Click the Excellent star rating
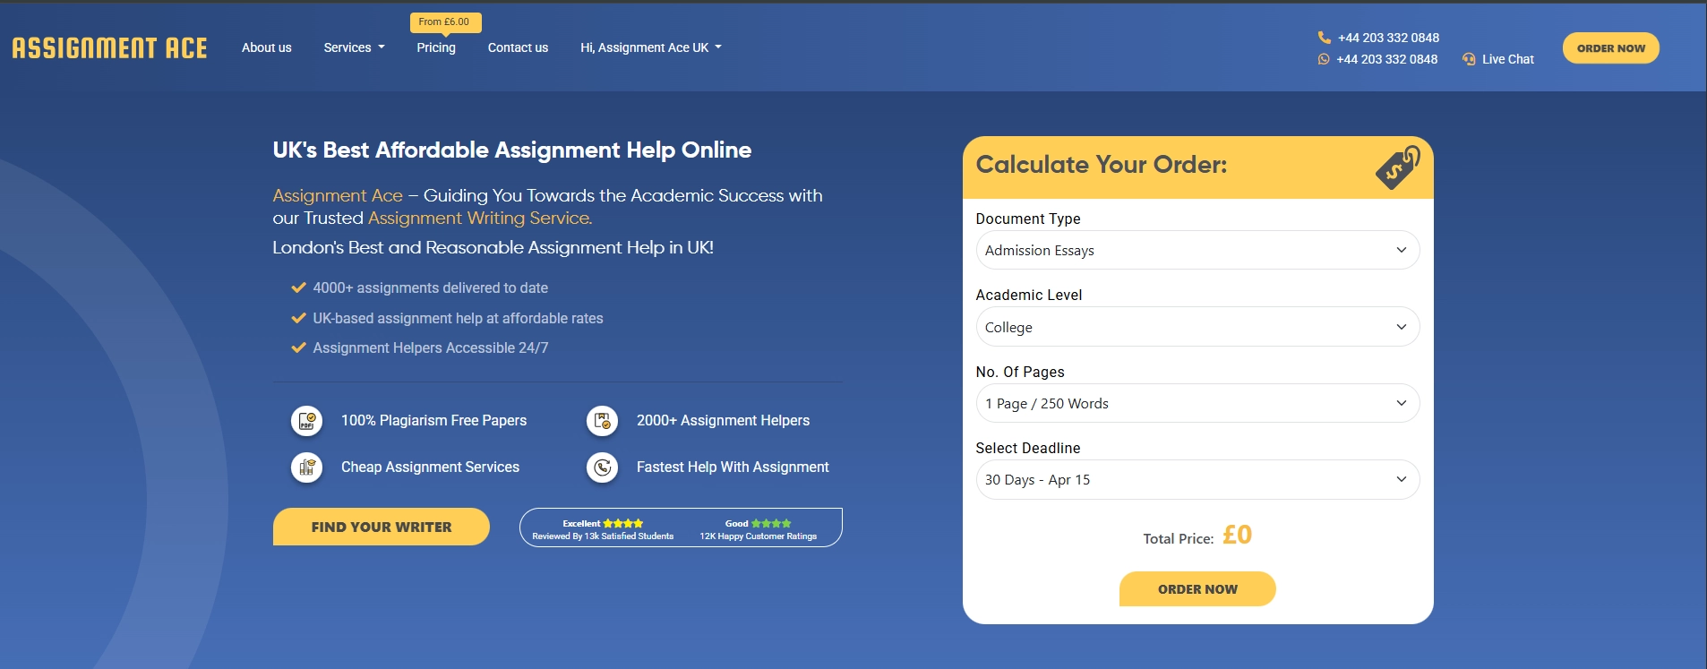Image resolution: width=1707 pixels, height=669 pixels. tap(623, 523)
